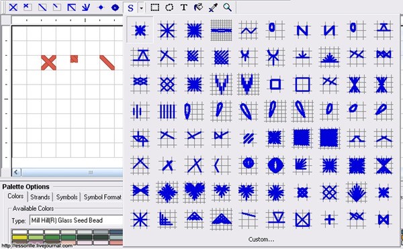Image resolution: width=403 pixels, height=249 pixels.
Task: Select the fan stitch arrow tool
Action: coord(86,7)
